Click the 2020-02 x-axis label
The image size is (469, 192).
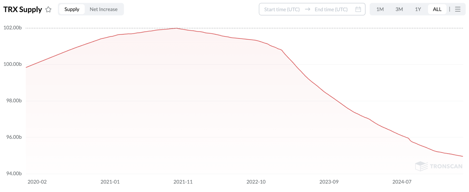[x=37, y=182]
